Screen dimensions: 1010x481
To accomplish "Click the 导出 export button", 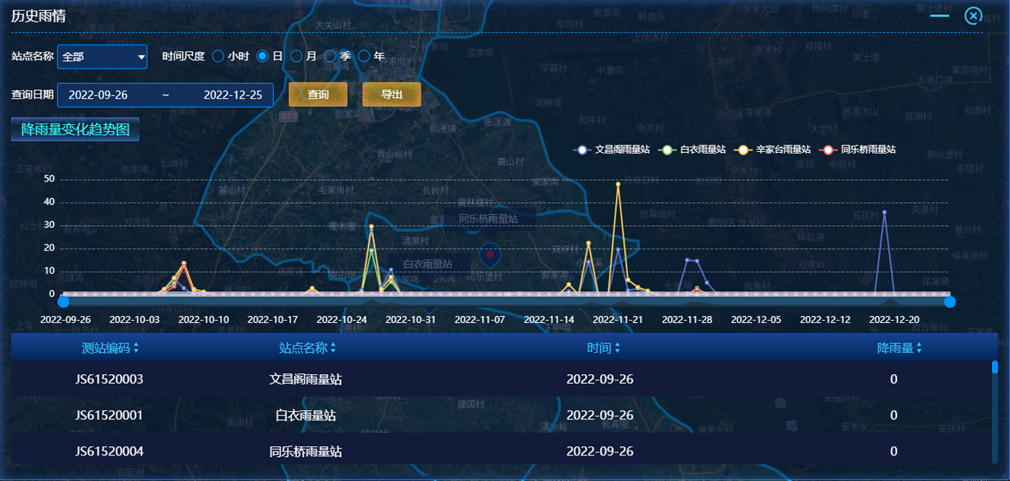I will [391, 95].
